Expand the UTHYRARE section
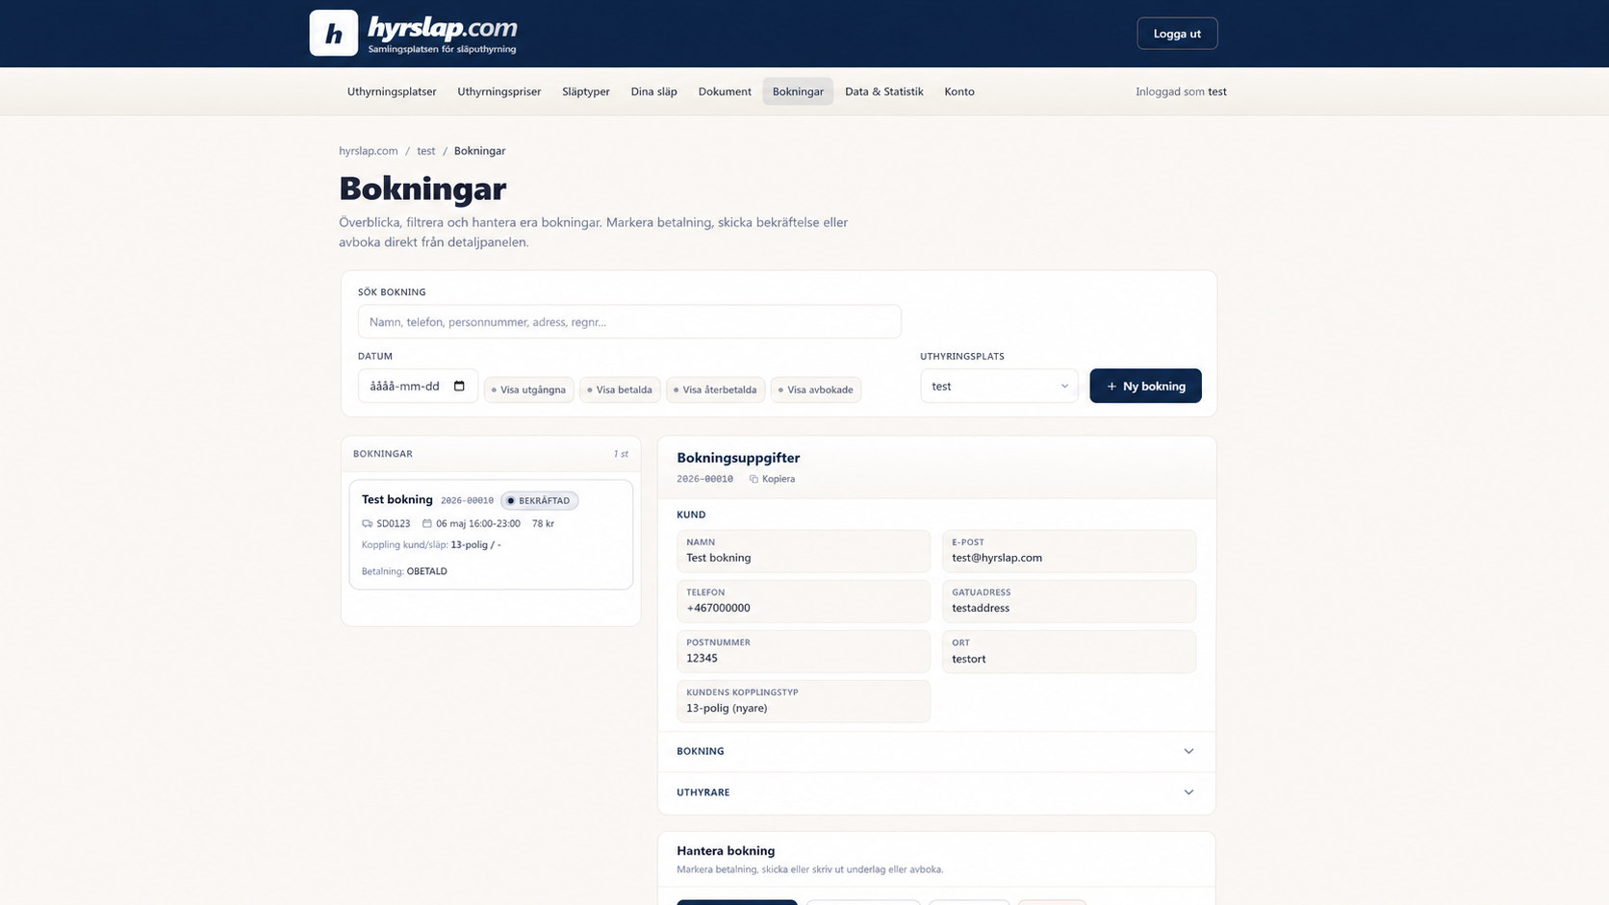The height and width of the screenshot is (905, 1609). click(x=936, y=792)
